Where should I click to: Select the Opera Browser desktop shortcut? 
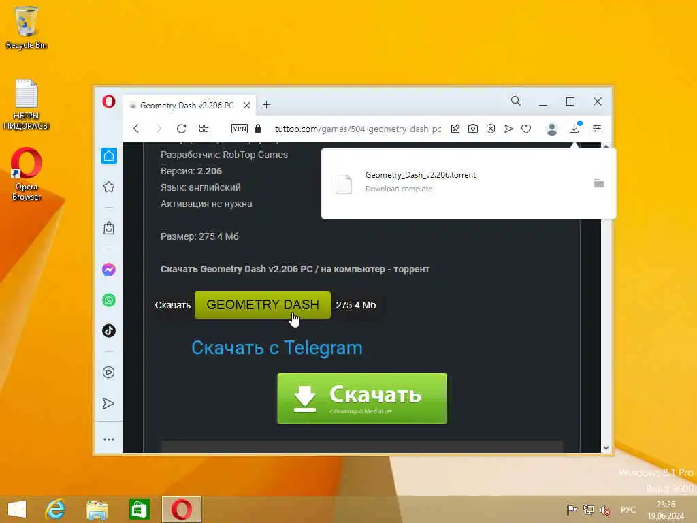(x=27, y=174)
